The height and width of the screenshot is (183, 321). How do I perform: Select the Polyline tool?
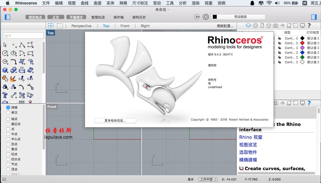click(22, 45)
